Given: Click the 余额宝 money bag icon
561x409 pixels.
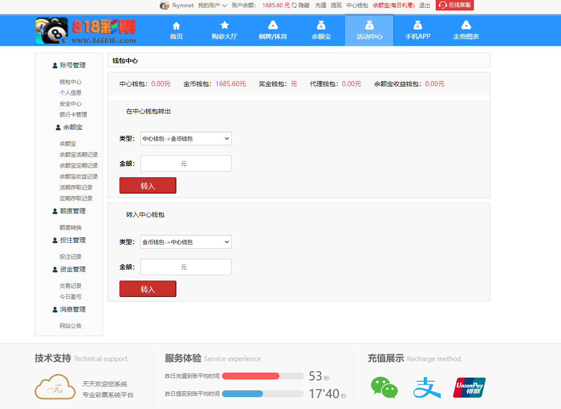Looking at the screenshot, I should click(321, 26).
